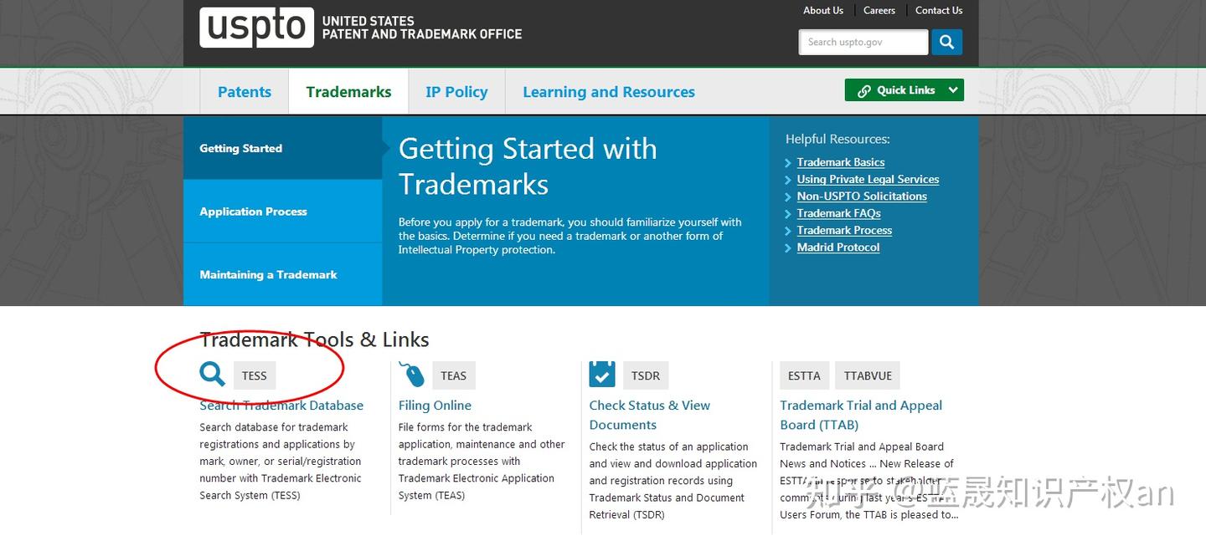This screenshot has width=1206, height=541.
Task: Open Non-USPTO Solicitations link
Action: (862, 196)
